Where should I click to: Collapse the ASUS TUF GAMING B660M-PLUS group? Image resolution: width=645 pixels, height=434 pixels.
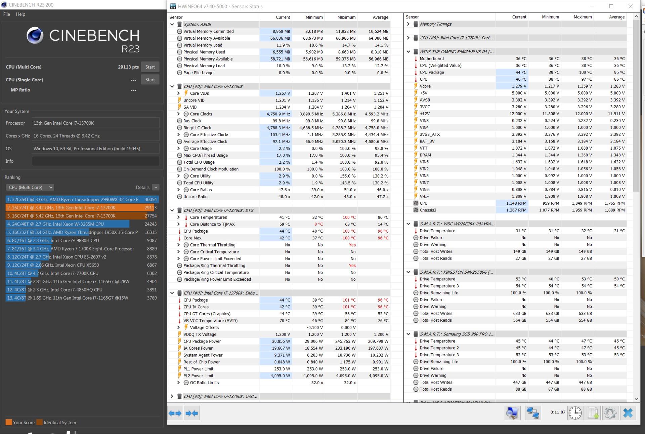coord(408,52)
